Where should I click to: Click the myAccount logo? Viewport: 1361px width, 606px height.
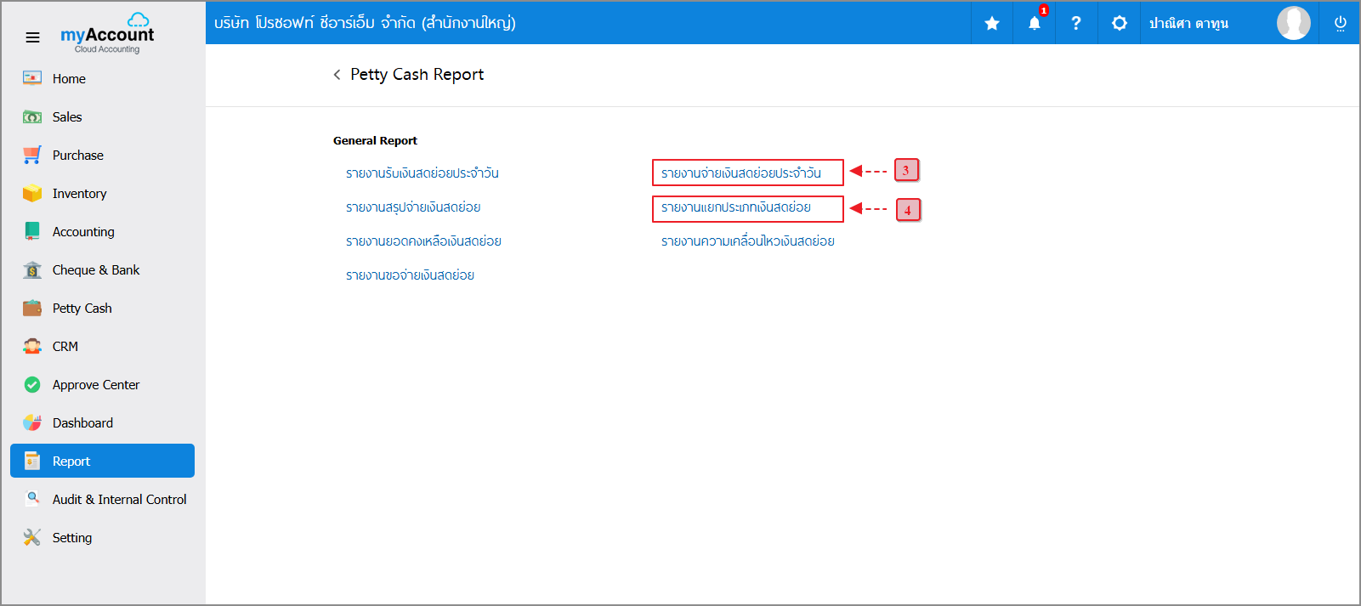point(107,36)
